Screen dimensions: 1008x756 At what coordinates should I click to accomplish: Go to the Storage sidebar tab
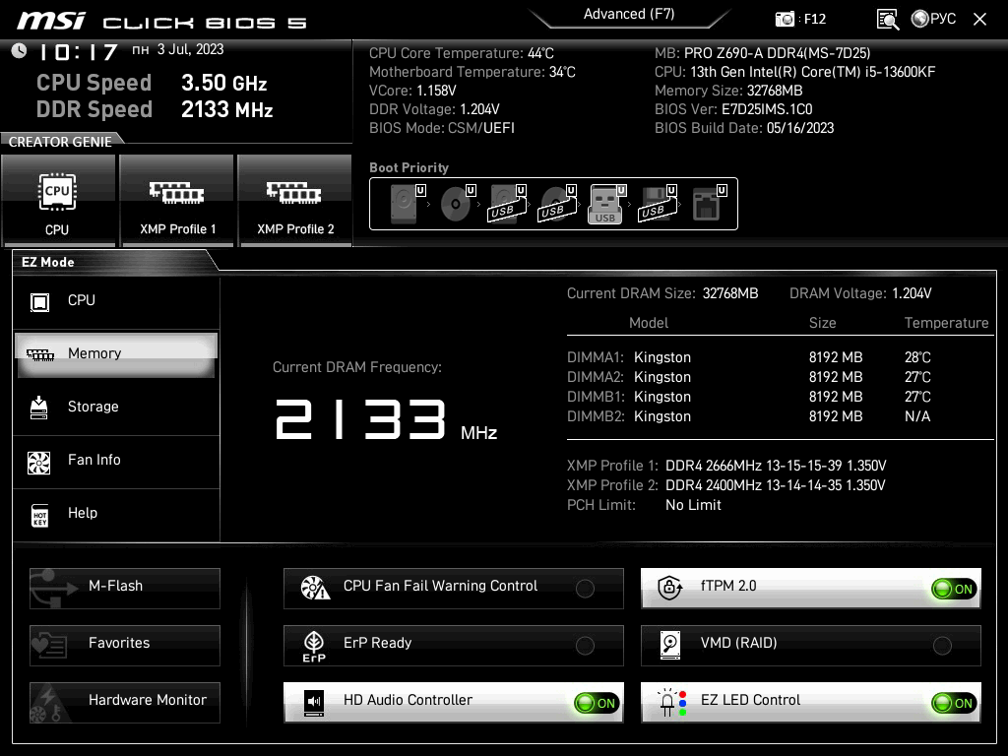pos(116,407)
